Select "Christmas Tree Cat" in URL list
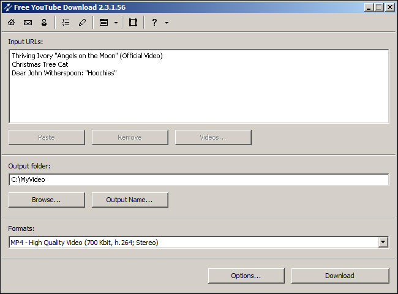The width and height of the screenshot is (398, 294). tap(40, 64)
